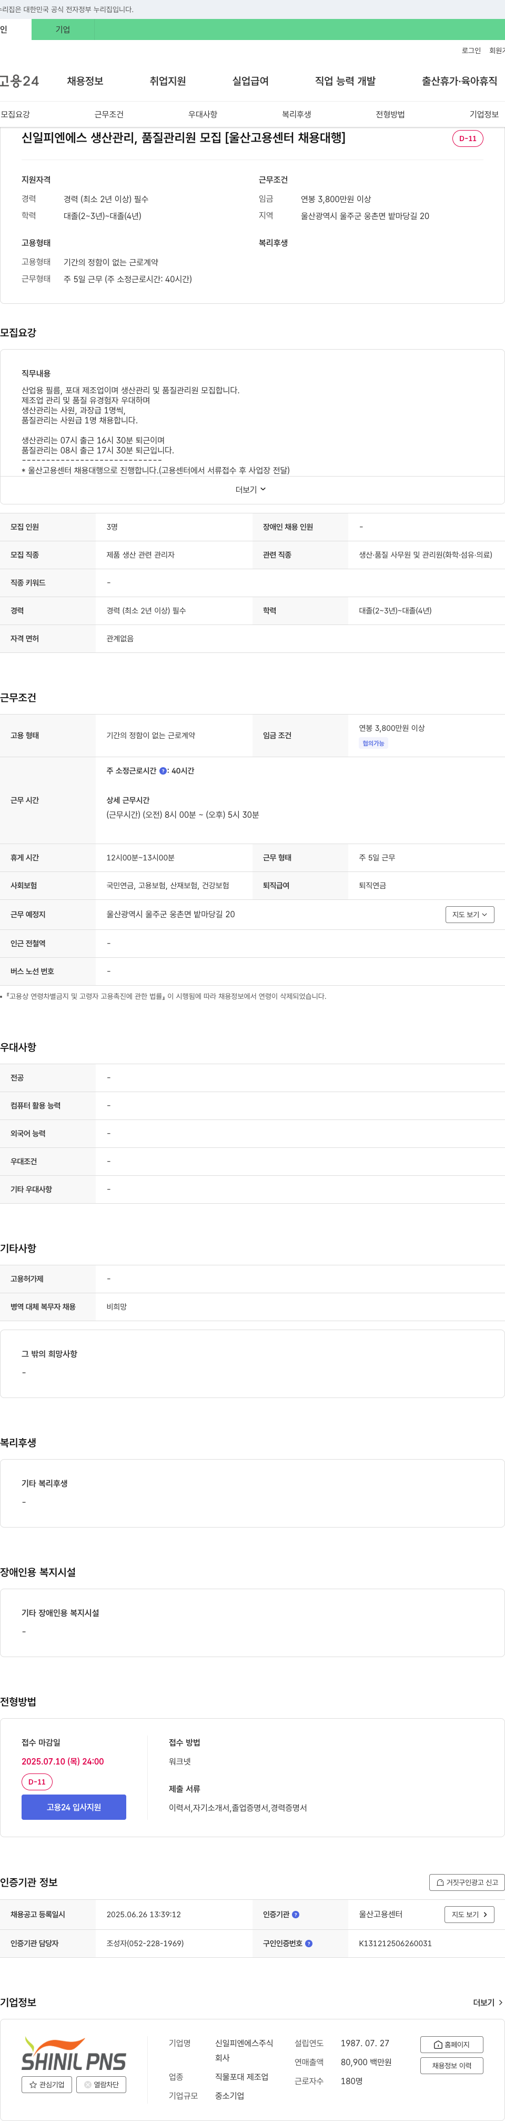Click company name 신일피엔에스주식회사

tap(244, 2050)
